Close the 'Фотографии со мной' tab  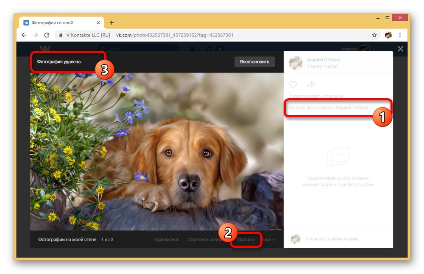(98, 23)
